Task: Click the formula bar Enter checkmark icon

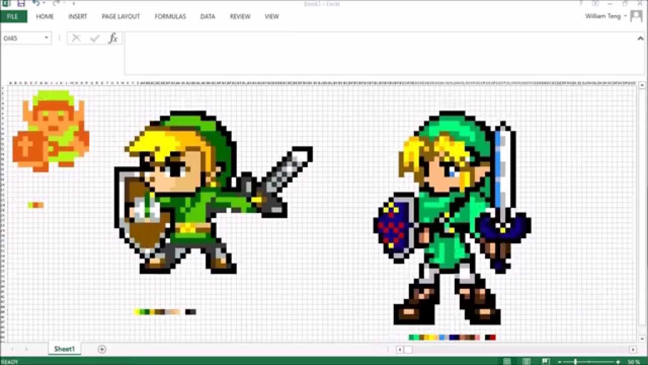Action: point(95,38)
